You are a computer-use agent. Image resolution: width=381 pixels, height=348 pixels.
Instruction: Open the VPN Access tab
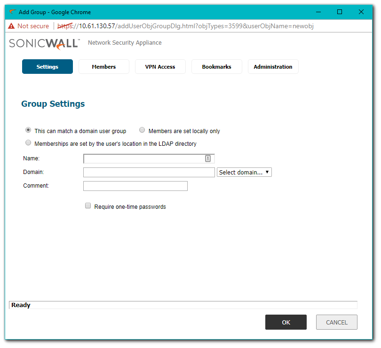click(x=160, y=67)
